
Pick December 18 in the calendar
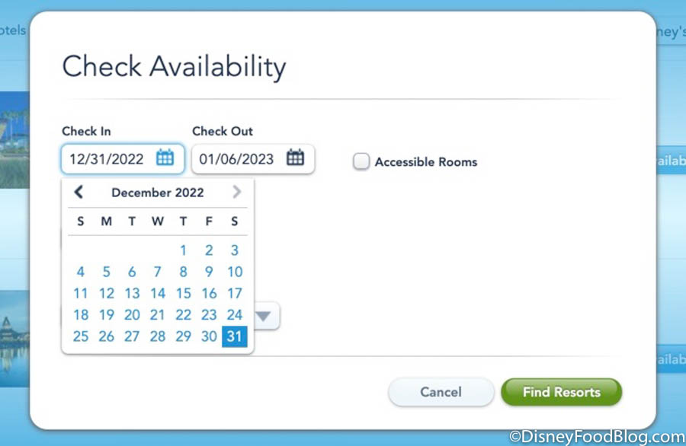point(81,315)
